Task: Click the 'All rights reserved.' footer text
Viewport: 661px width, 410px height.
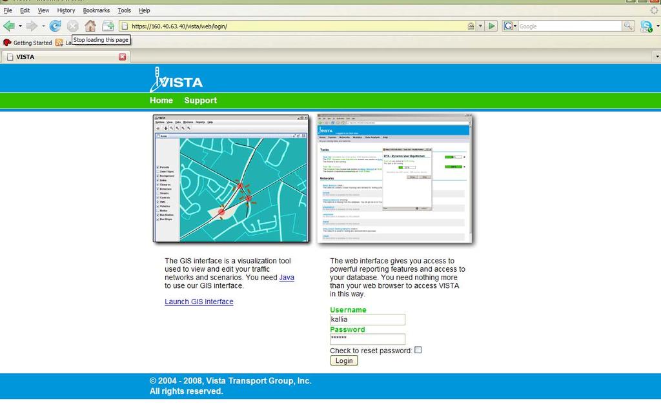Action: [x=186, y=391]
